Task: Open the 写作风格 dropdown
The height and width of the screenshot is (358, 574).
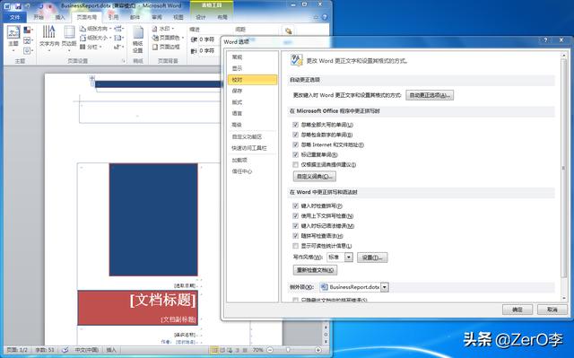Action: [x=340, y=258]
